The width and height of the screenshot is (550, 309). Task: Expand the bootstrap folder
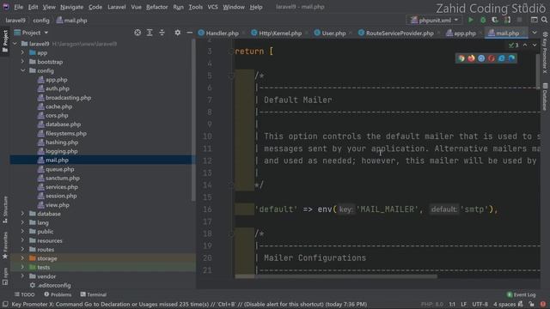click(x=23, y=61)
